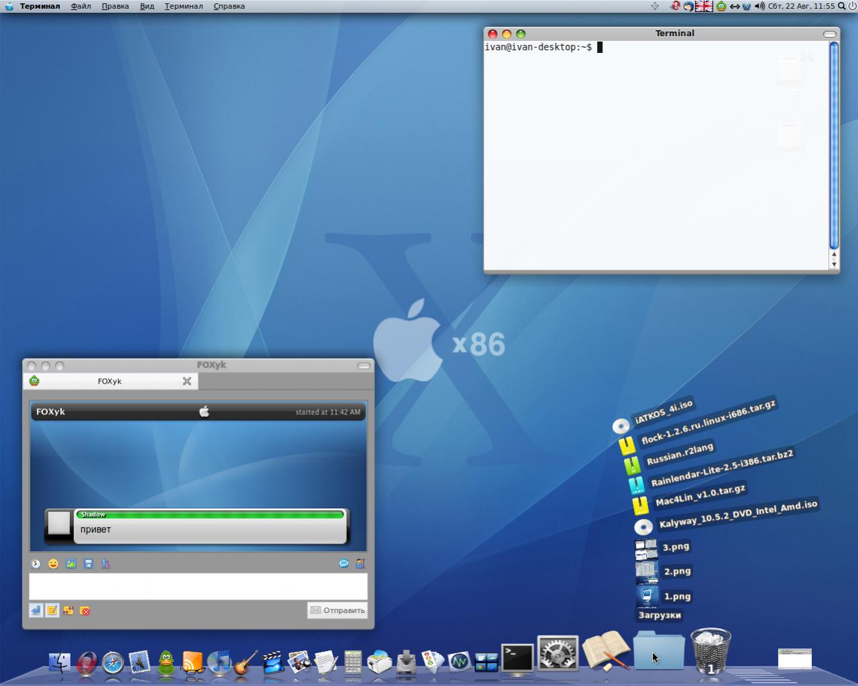
Task: Open System Preferences gear in dock
Action: pos(557,654)
